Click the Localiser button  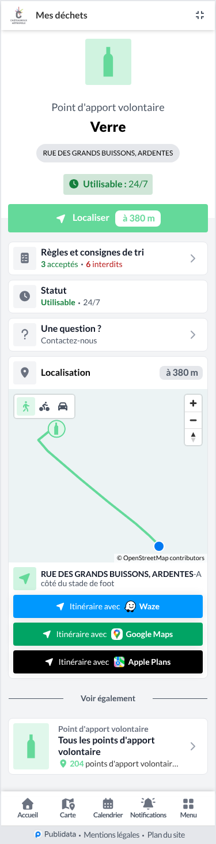point(108,219)
